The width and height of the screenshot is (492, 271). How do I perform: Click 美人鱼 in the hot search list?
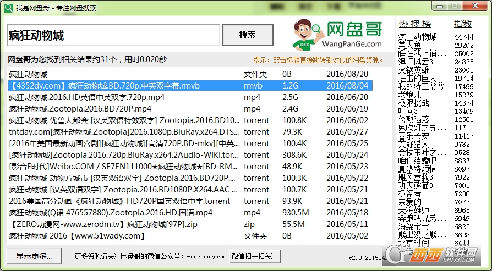[x=409, y=45]
